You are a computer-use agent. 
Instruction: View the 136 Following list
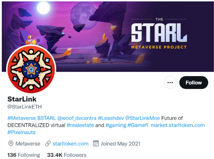click(x=24, y=155)
